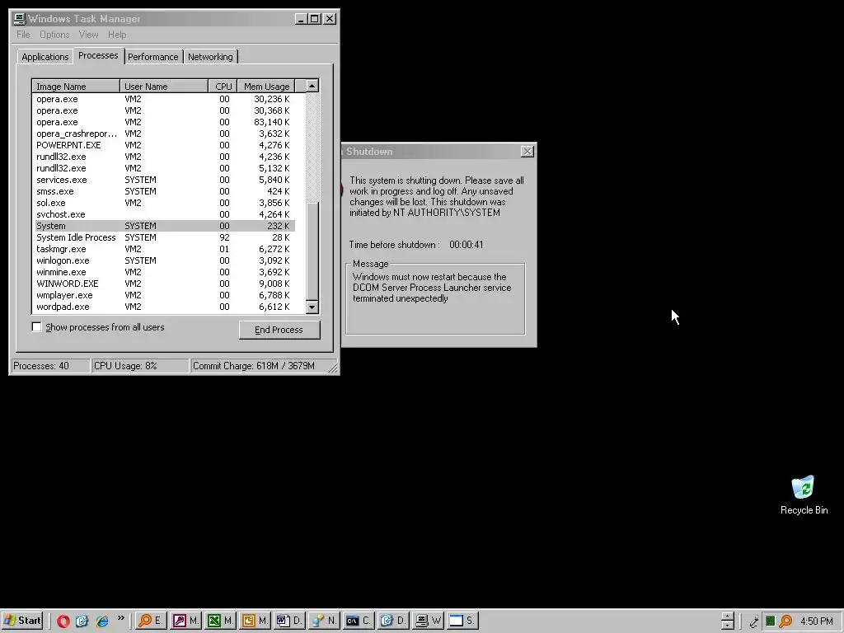Select the wmplayer.exe process row
The image size is (844, 633).
click(164, 296)
